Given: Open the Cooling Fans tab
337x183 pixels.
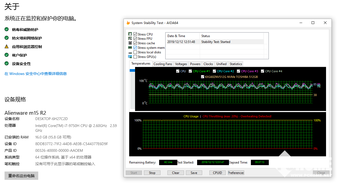Looking at the screenshot, I should click(x=163, y=64).
